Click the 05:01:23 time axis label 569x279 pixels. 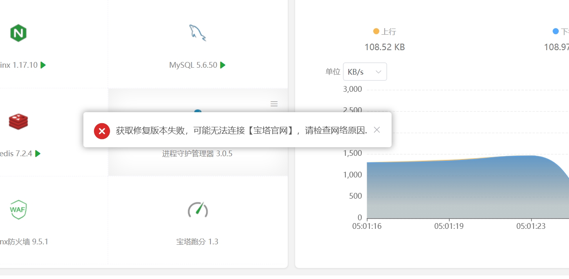point(531,226)
